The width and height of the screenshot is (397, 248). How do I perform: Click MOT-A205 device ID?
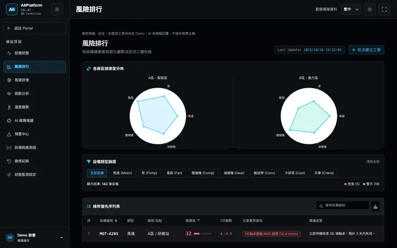click(109, 234)
